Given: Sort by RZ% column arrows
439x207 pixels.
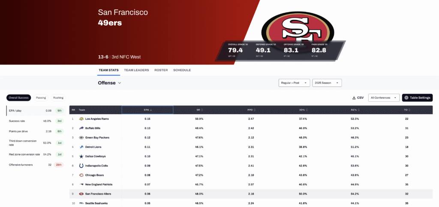Looking at the screenshot, I should (x=358, y=110).
